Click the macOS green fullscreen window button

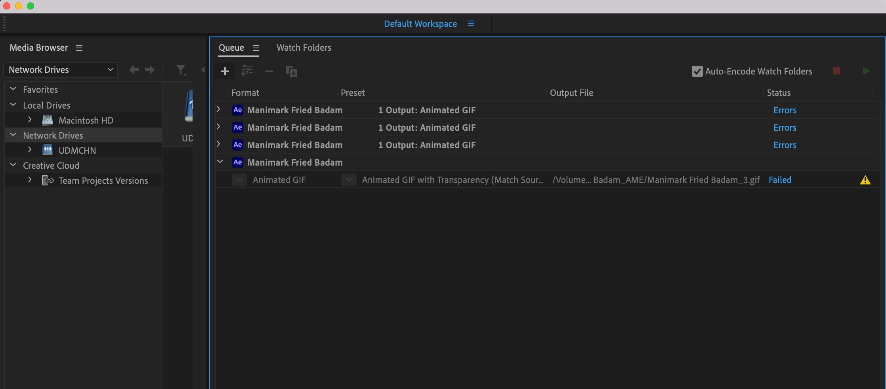pos(31,6)
